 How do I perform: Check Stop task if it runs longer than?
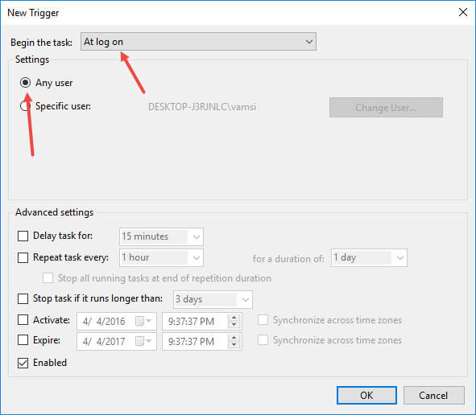pos(23,298)
